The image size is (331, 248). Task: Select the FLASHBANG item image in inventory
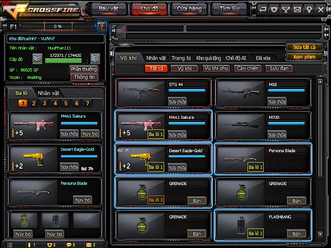(241, 225)
